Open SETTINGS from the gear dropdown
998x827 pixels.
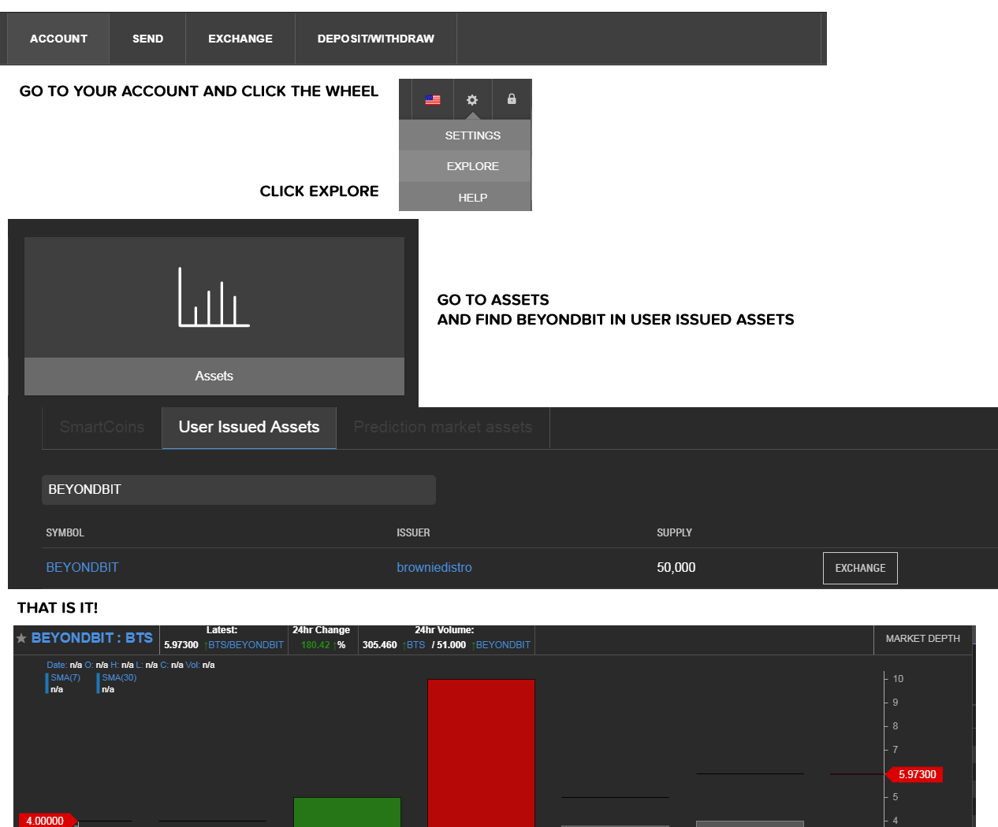tap(472, 135)
